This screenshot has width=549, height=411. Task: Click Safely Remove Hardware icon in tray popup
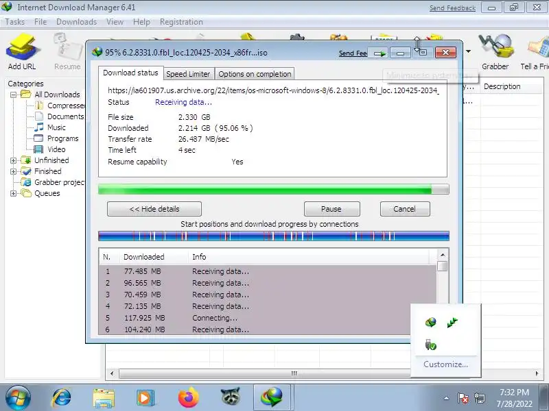coord(431,345)
